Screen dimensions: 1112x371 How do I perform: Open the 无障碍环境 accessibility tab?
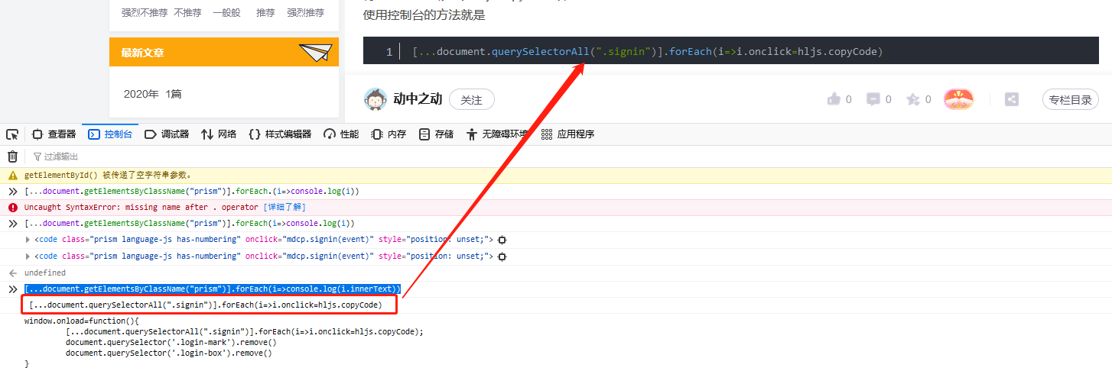497,134
